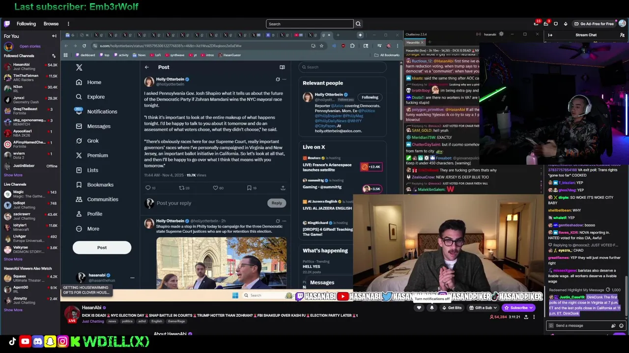Show more followed channels

13,175
